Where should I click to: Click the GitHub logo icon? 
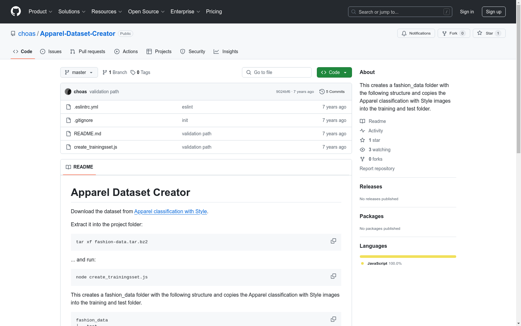coord(16,11)
